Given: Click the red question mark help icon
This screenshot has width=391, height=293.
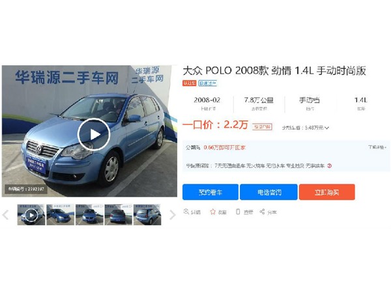Looking at the screenshot, I should 329,165.
